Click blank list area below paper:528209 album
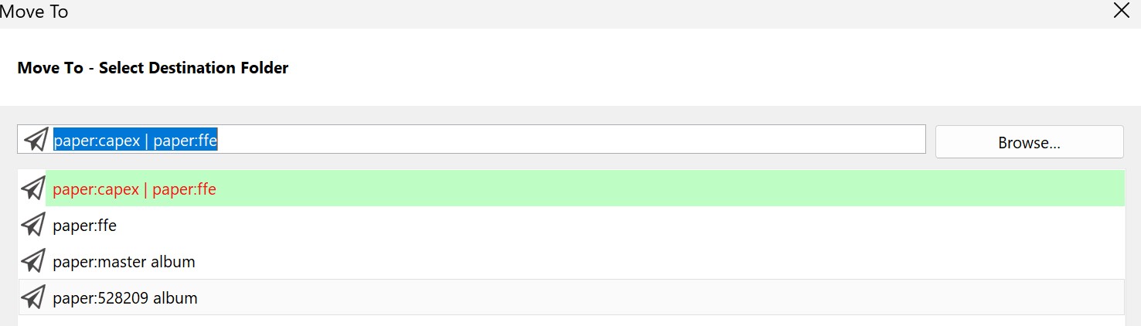Viewport: 1141px width, 326px height. click(572, 321)
